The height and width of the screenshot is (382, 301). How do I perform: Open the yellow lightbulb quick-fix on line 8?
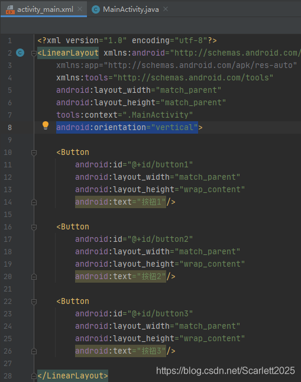[x=46, y=125]
